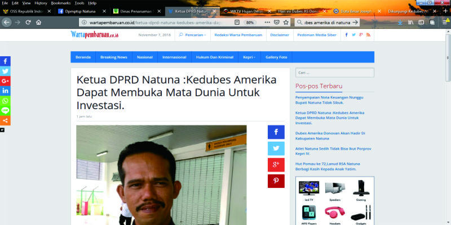Toggle reader view in address bar
The width and height of the screenshot is (451, 225).
(x=238, y=22)
